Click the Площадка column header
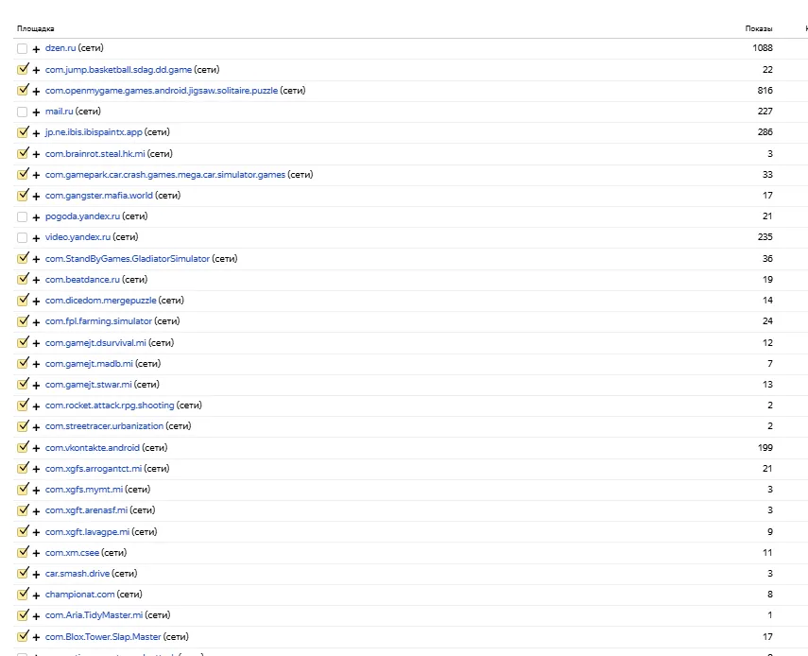Screen dimensions: 808x656 (36, 28)
